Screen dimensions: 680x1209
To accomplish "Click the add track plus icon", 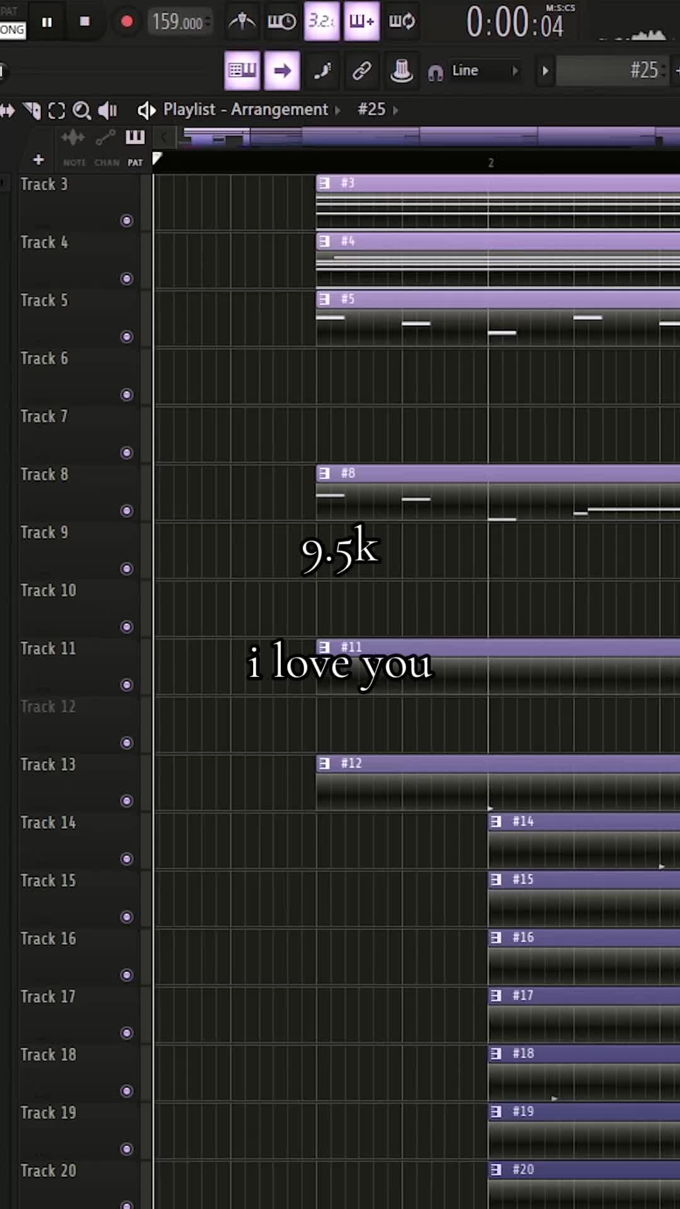I will 38,160.
